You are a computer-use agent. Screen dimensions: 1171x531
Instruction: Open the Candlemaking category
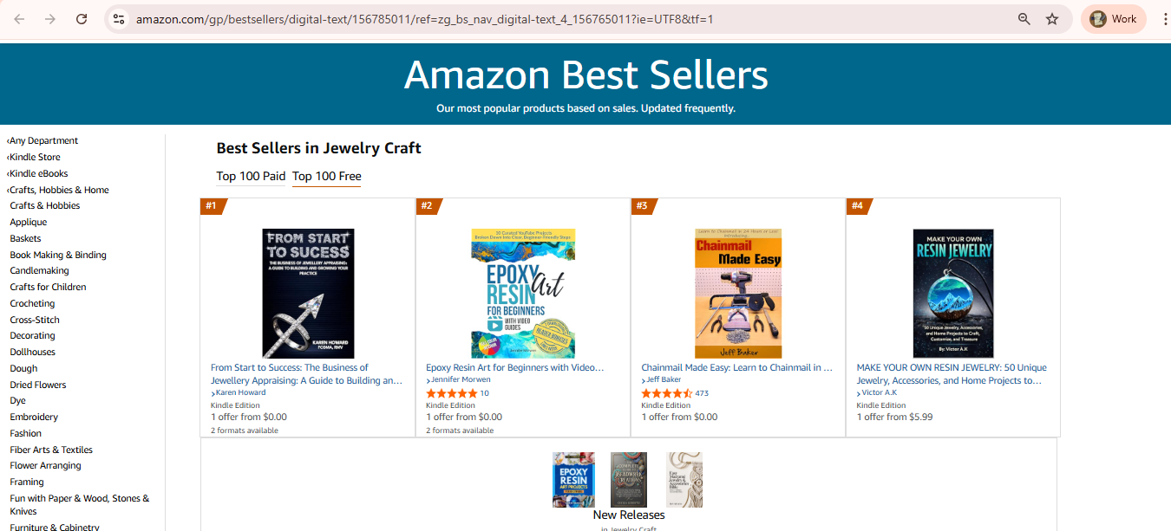pos(39,271)
